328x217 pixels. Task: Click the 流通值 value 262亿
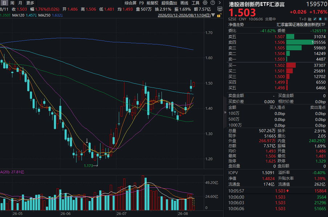(x=320, y=184)
